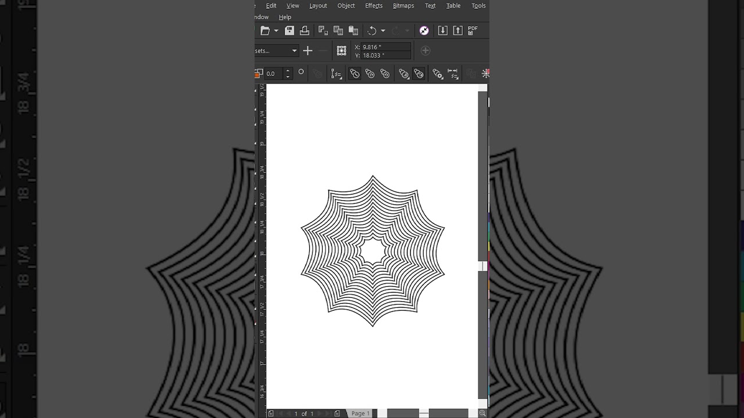Click the Add page after icon
Viewport: 744px width, 418px height.
pyautogui.click(x=337, y=413)
